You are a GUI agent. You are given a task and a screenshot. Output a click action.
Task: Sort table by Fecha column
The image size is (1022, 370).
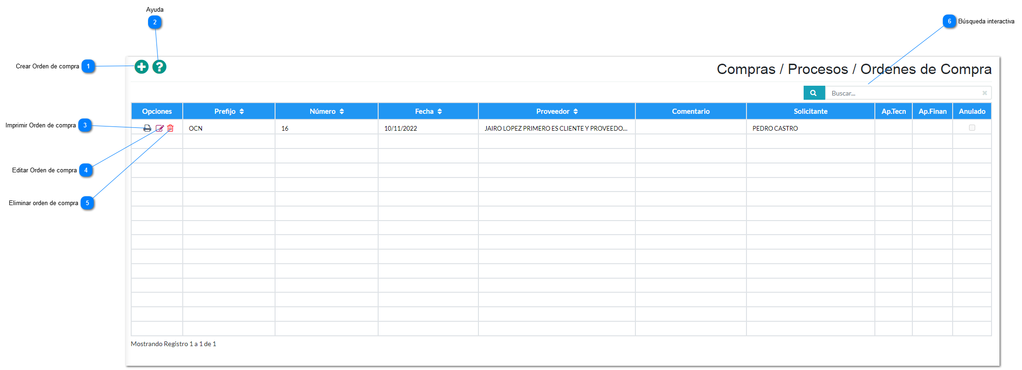(428, 111)
